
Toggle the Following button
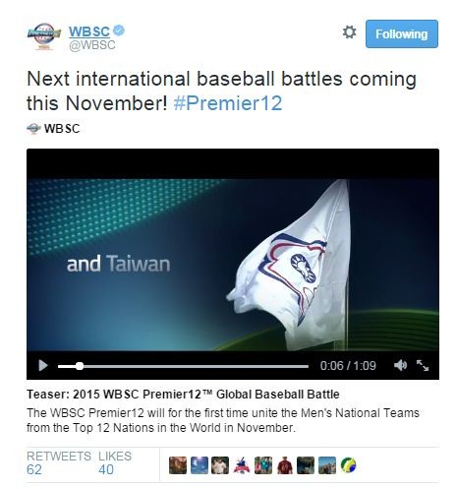click(402, 33)
